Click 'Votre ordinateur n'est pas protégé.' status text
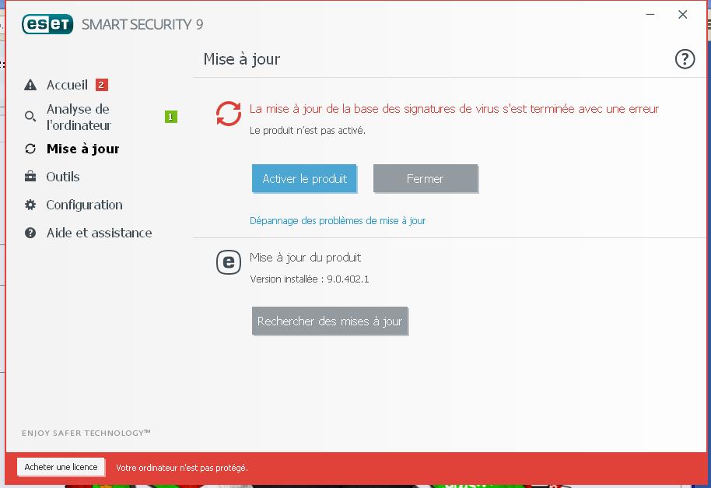Screen dimensions: 711x488 (182, 468)
